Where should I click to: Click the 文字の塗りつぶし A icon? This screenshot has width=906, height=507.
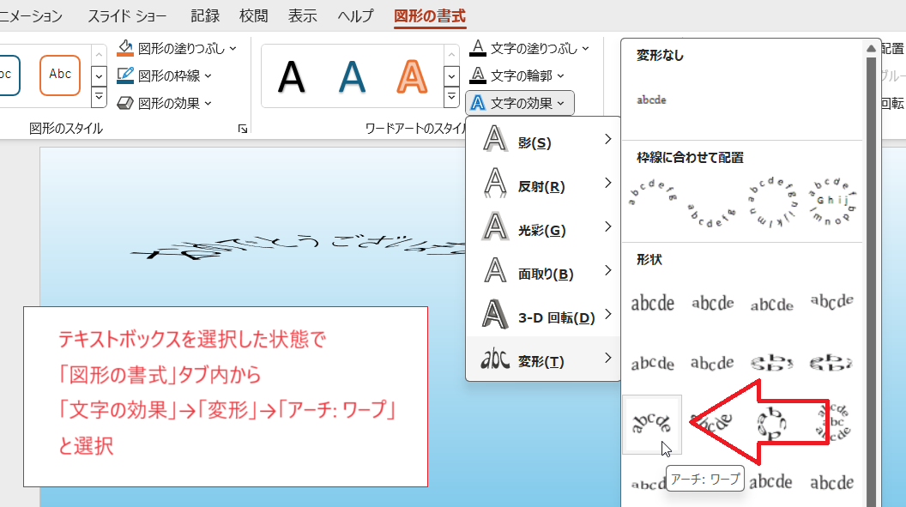tap(478, 48)
